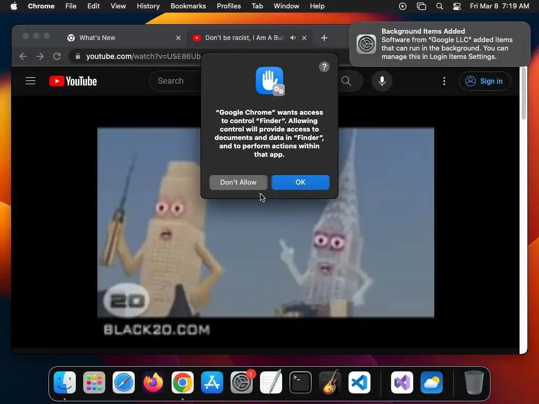539x404 pixels.
Task: Open the View menu
Action: coord(118,6)
